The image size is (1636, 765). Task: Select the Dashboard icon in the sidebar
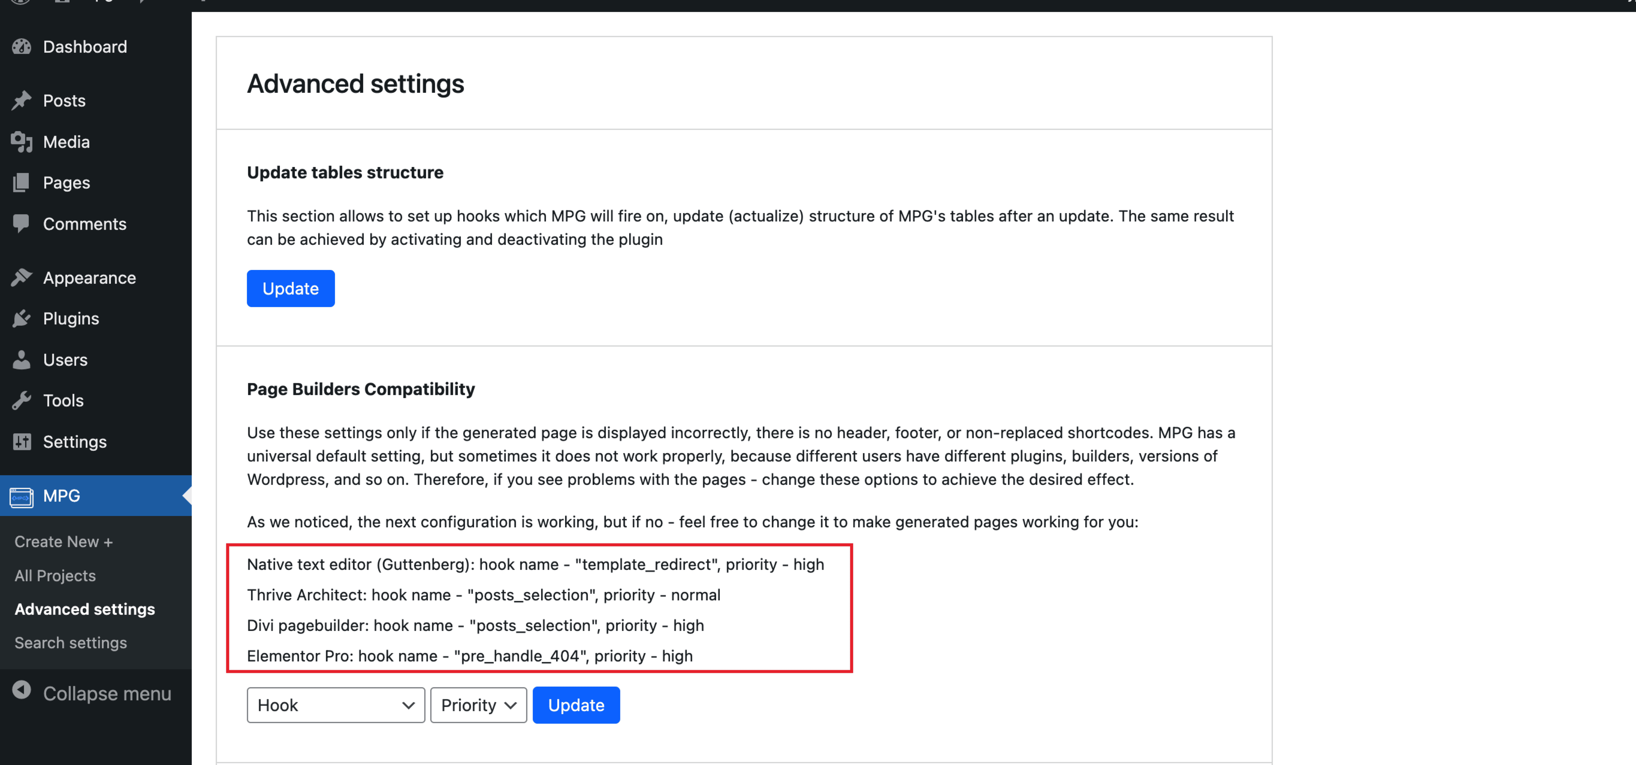(22, 46)
